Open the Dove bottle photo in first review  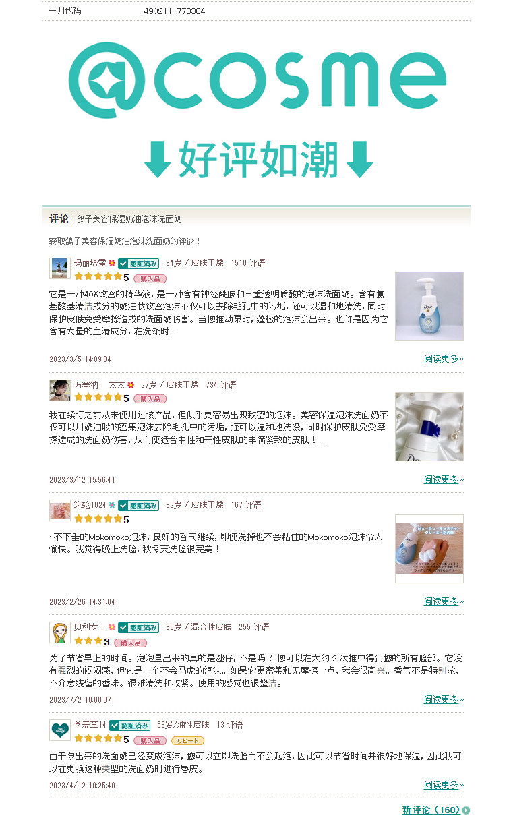(429, 306)
